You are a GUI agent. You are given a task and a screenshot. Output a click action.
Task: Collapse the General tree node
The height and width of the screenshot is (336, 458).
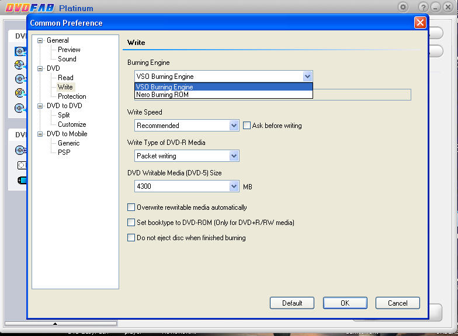pyautogui.click(x=40, y=41)
